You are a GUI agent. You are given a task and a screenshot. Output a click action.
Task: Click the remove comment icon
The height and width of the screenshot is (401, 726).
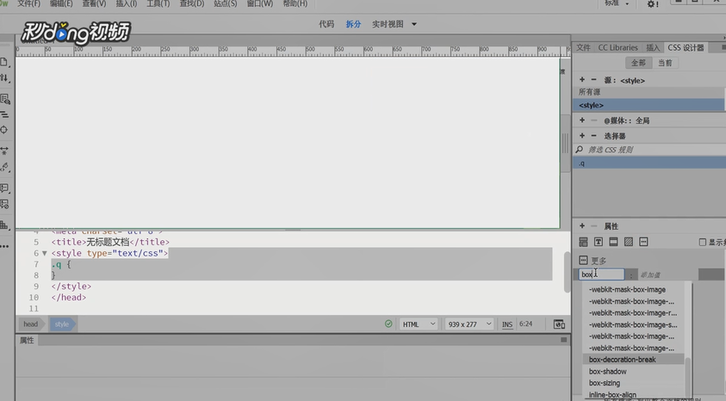4,204
